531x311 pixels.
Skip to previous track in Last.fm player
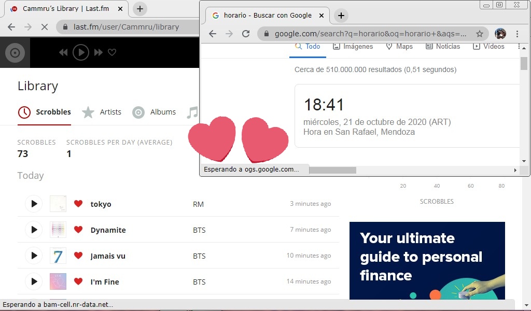[x=63, y=52]
